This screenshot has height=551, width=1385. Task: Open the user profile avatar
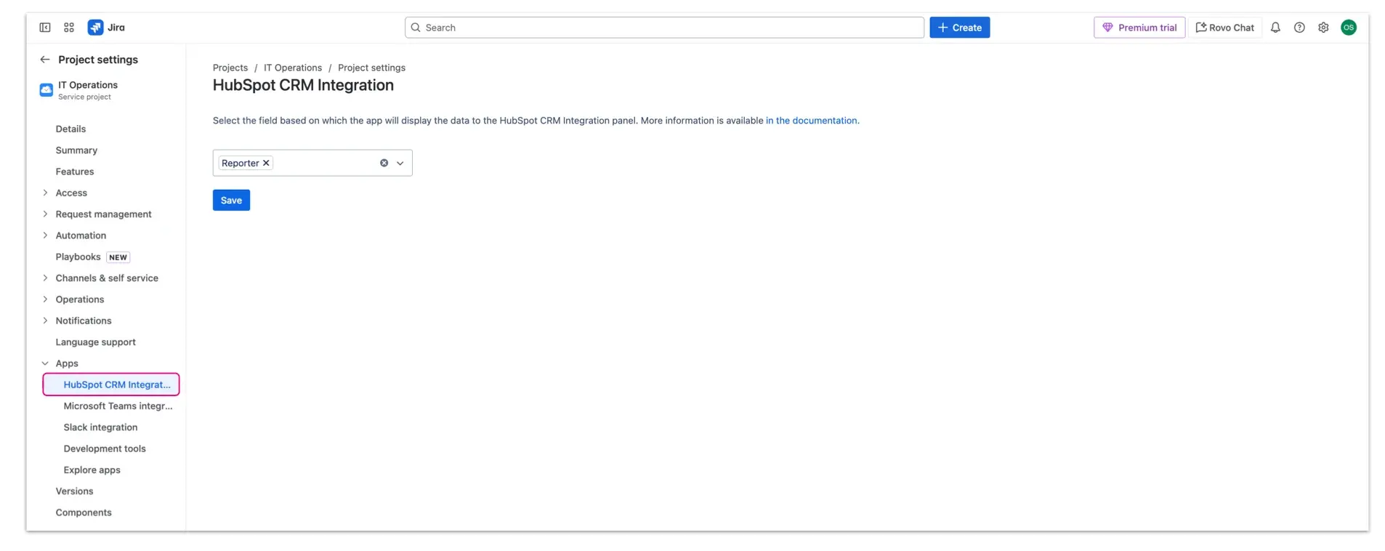1349,28
